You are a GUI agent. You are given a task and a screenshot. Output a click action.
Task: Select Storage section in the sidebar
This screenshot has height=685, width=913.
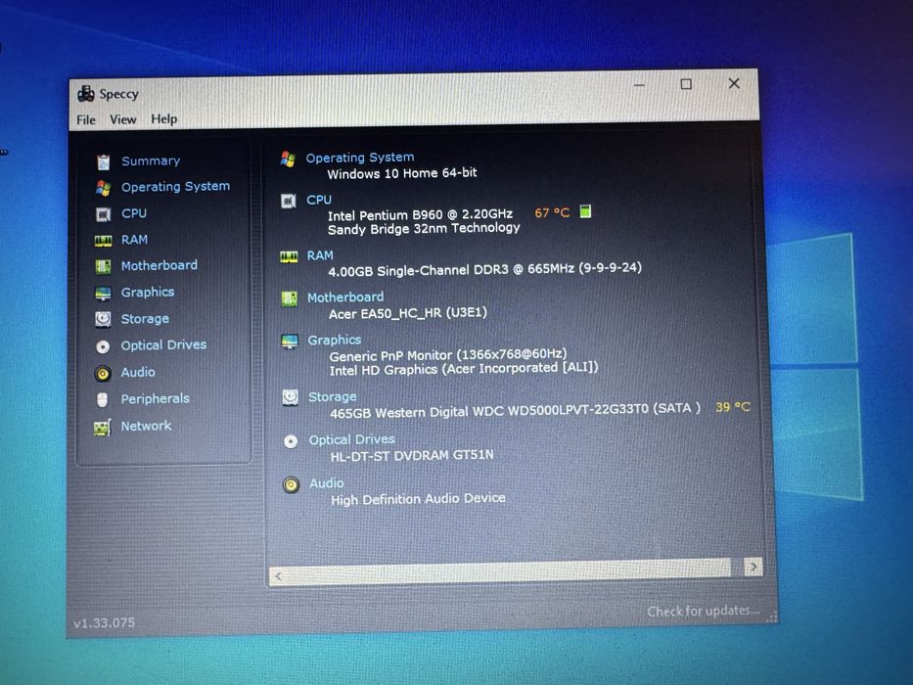[x=145, y=319]
